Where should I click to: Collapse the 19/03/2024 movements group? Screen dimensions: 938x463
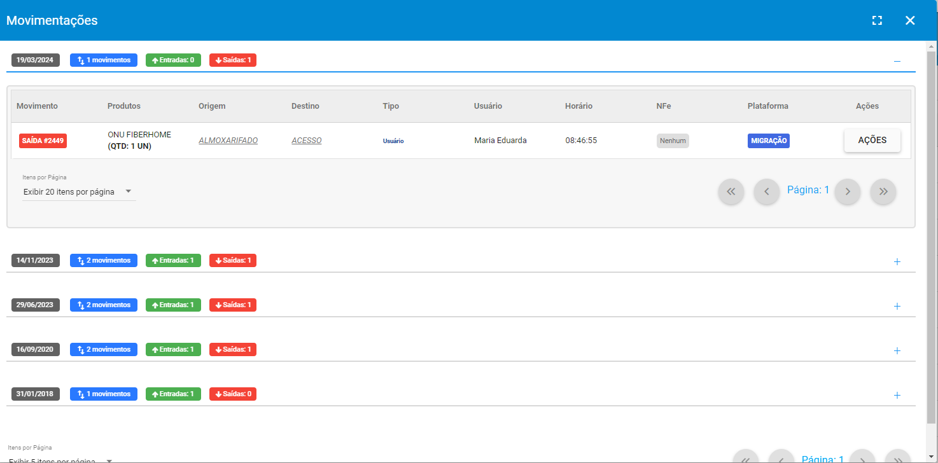[897, 61]
